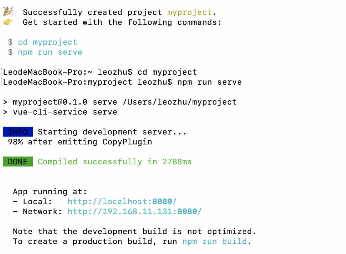Click 'Note that the development build' line
Image resolution: width=346 pixels, height=254 pixels.
pyautogui.click(x=135, y=232)
